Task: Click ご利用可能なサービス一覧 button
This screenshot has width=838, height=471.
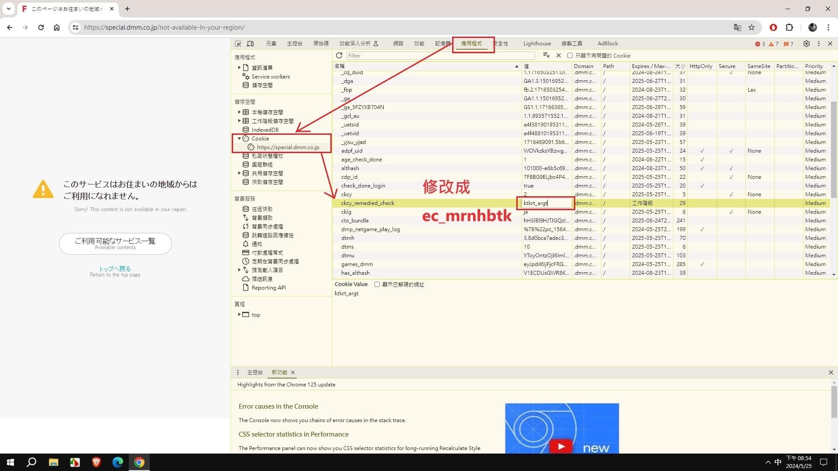Action: click(x=115, y=243)
